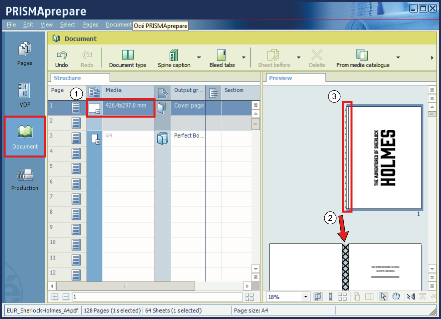Viewport: 441px width, 319px height.
Task: Open the Production workspace
Action: [25, 179]
